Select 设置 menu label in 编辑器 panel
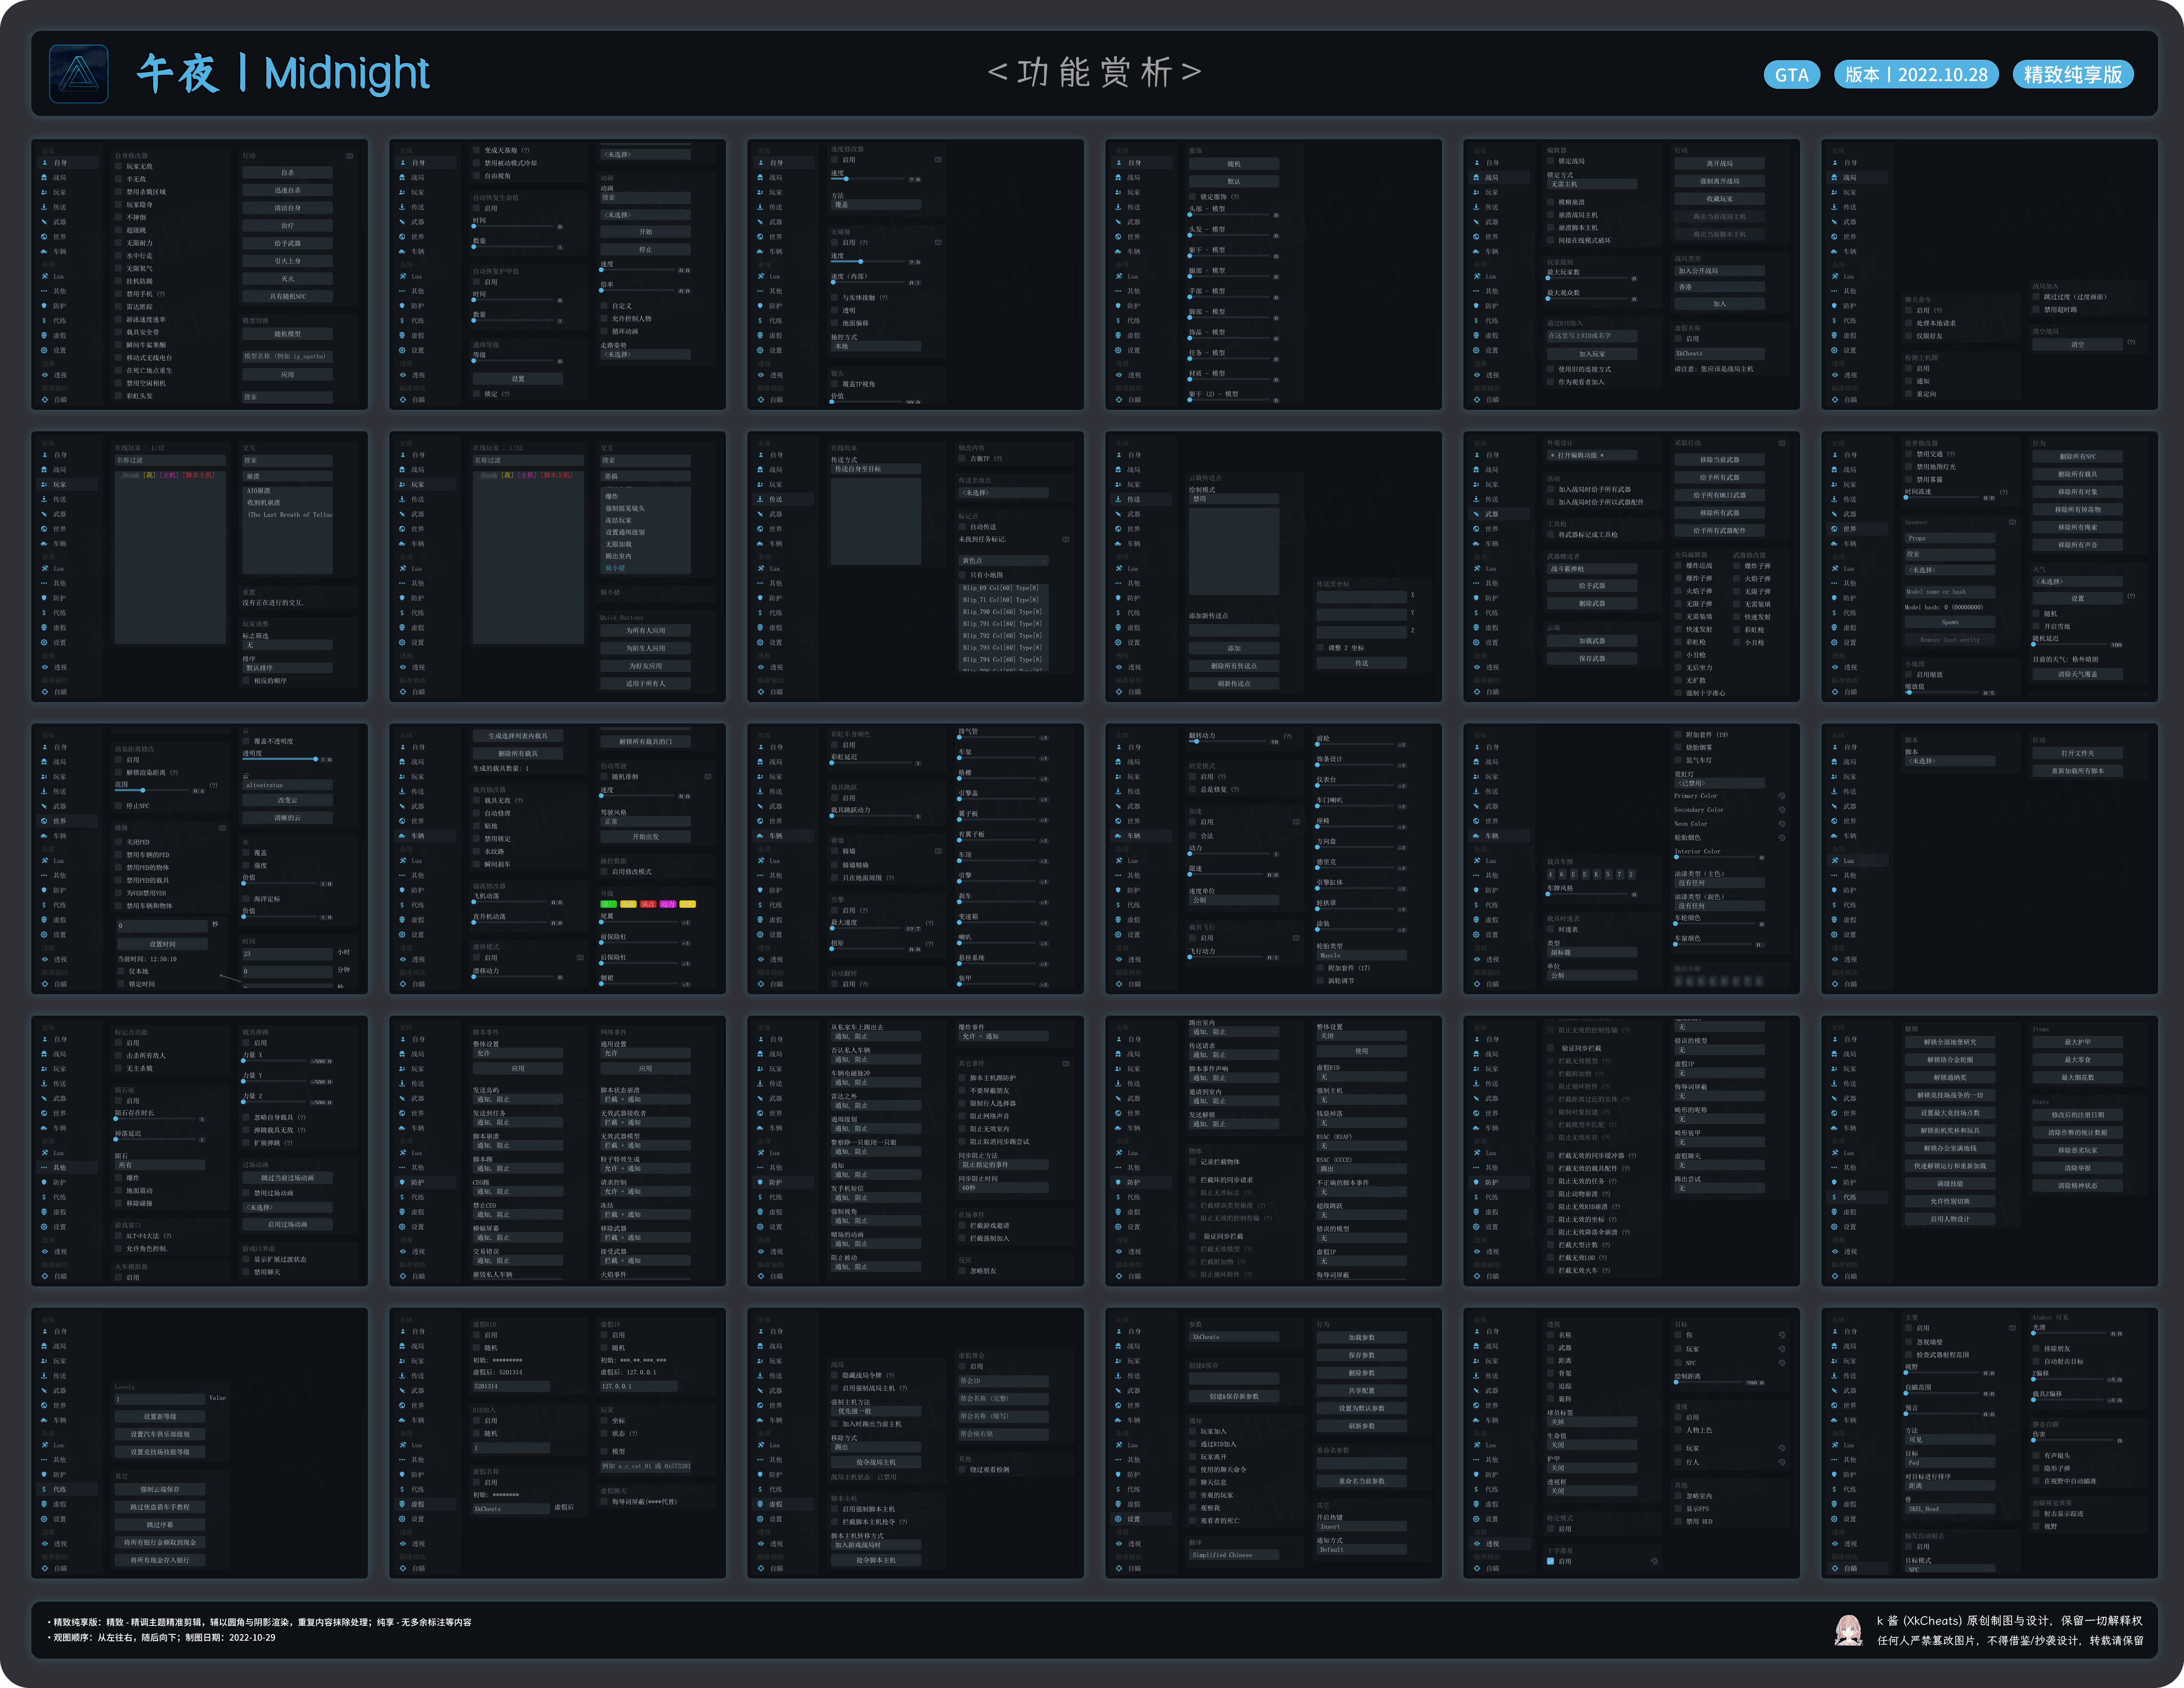 (1492, 350)
